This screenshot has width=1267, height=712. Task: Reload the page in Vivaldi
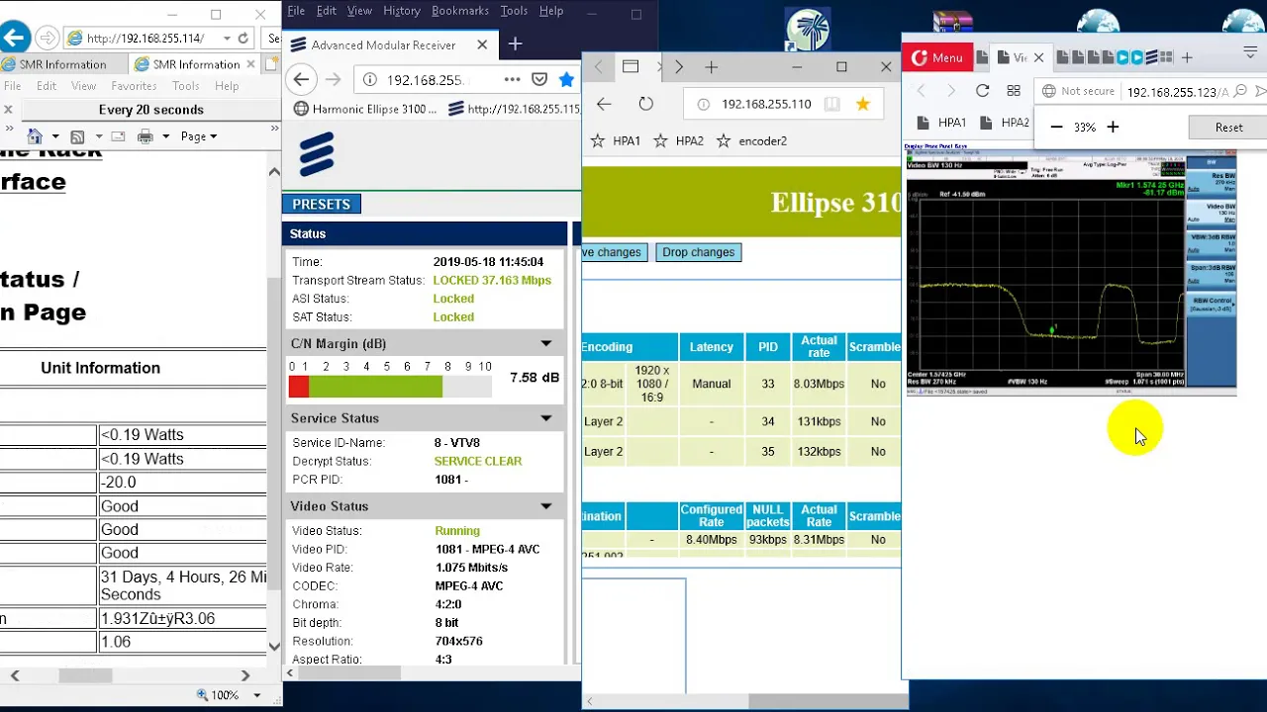tap(982, 91)
